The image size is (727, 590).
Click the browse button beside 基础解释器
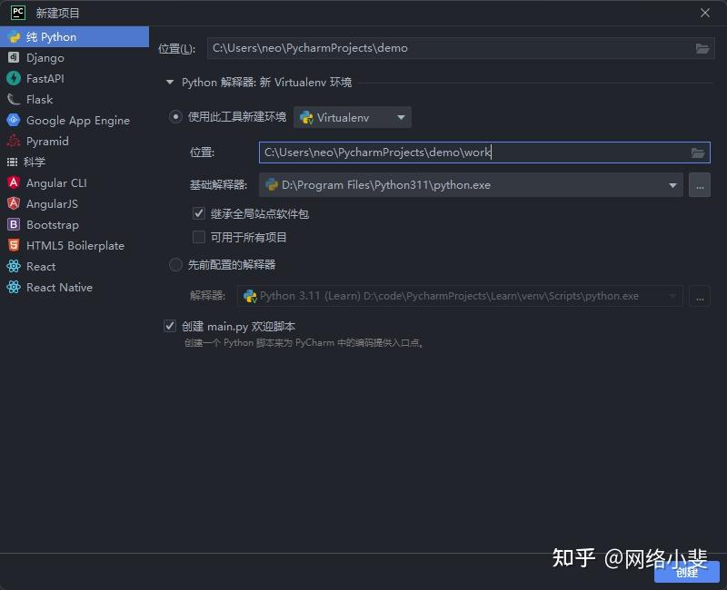point(700,185)
